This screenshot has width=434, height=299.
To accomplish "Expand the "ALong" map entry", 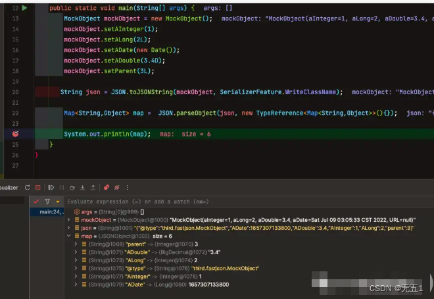I will click(x=76, y=260).
